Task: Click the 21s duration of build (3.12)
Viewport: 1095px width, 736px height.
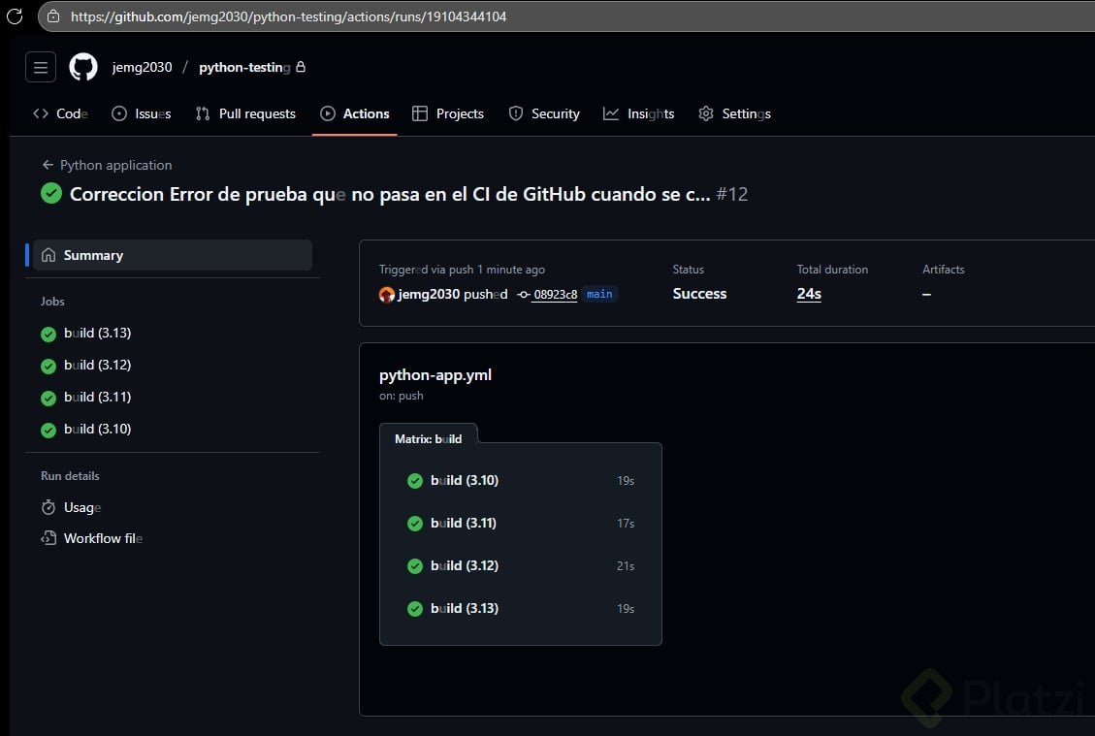Action: click(626, 565)
